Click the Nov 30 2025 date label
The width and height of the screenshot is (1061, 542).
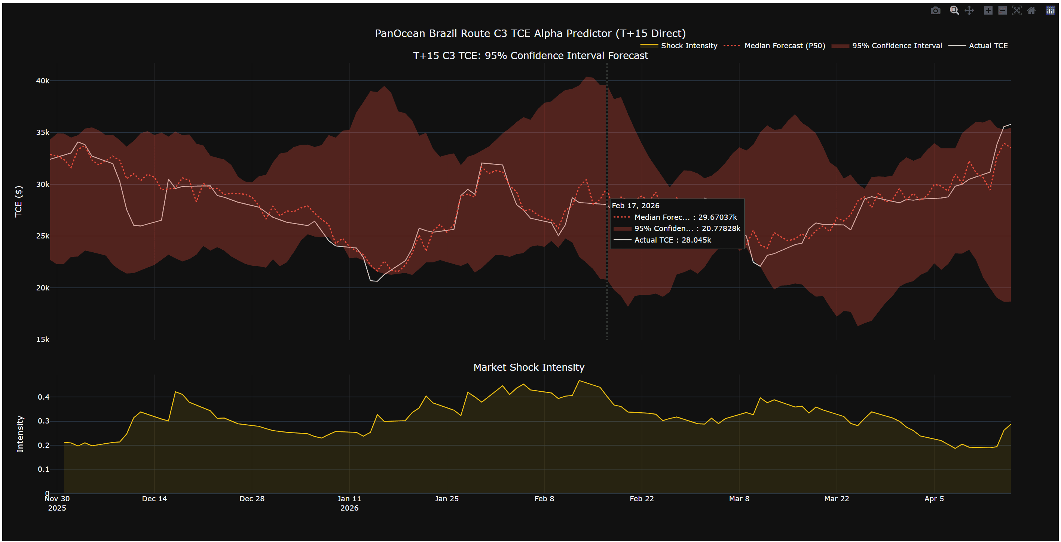[x=57, y=503]
